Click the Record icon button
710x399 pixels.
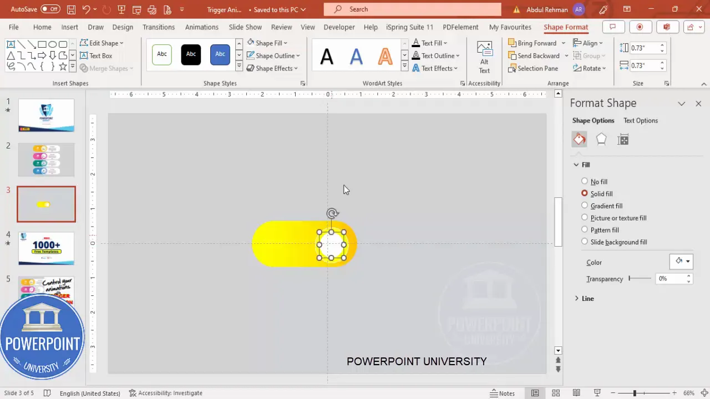pos(640,27)
